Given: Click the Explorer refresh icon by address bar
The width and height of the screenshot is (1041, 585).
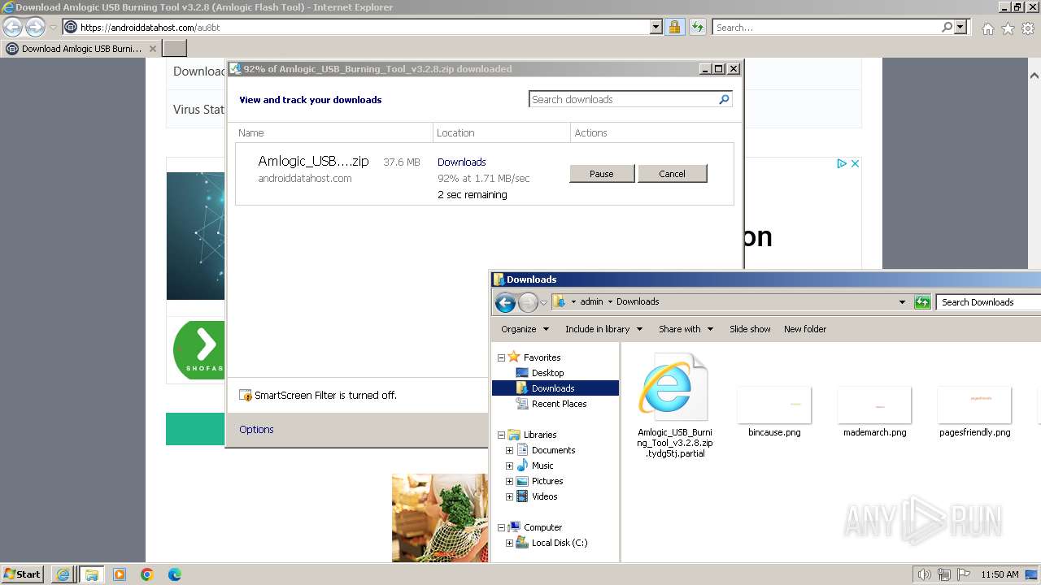Looking at the screenshot, I should [921, 302].
